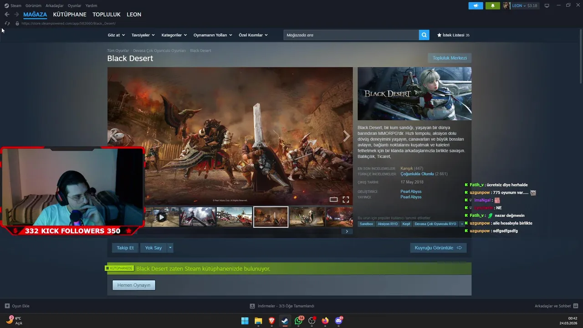Open Arkadaşlar ve Sohbet panel
The width and height of the screenshot is (583, 328).
click(556, 306)
